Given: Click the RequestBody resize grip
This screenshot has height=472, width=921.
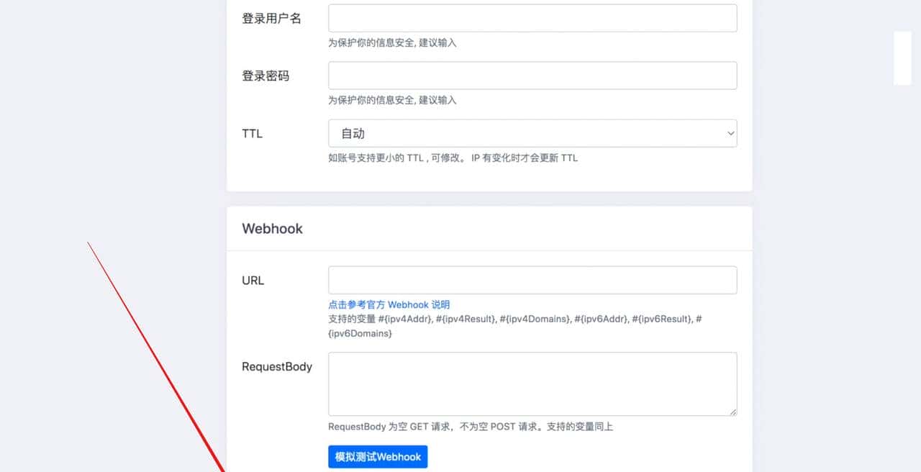Looking at the screenshot, I should point(733,412).
